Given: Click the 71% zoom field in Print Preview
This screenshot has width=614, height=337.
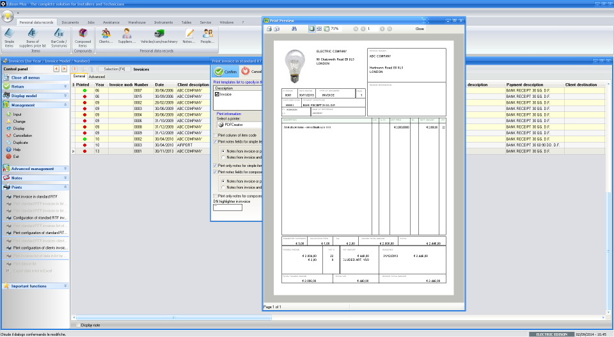Looking at the screenshot, I should tap(336, 29).
